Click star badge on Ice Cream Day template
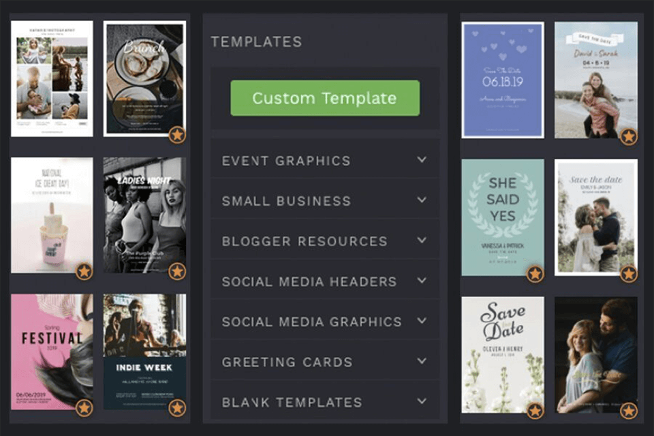Image resolution: width=654 pixels, height=436 pixels. pos(84,272)
